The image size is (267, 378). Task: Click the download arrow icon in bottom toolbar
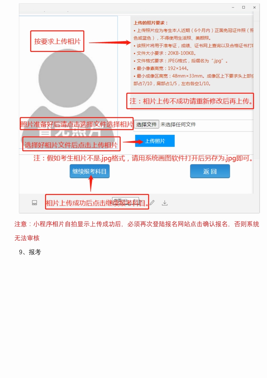tap(165, 203)
